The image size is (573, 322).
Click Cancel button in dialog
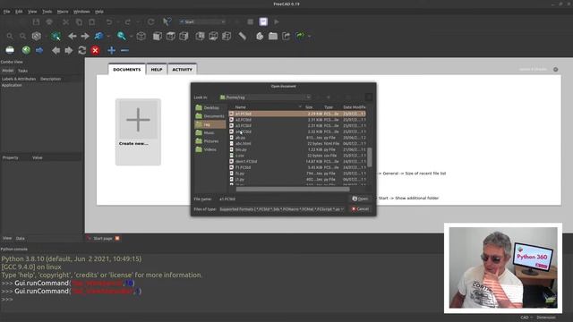360,209
